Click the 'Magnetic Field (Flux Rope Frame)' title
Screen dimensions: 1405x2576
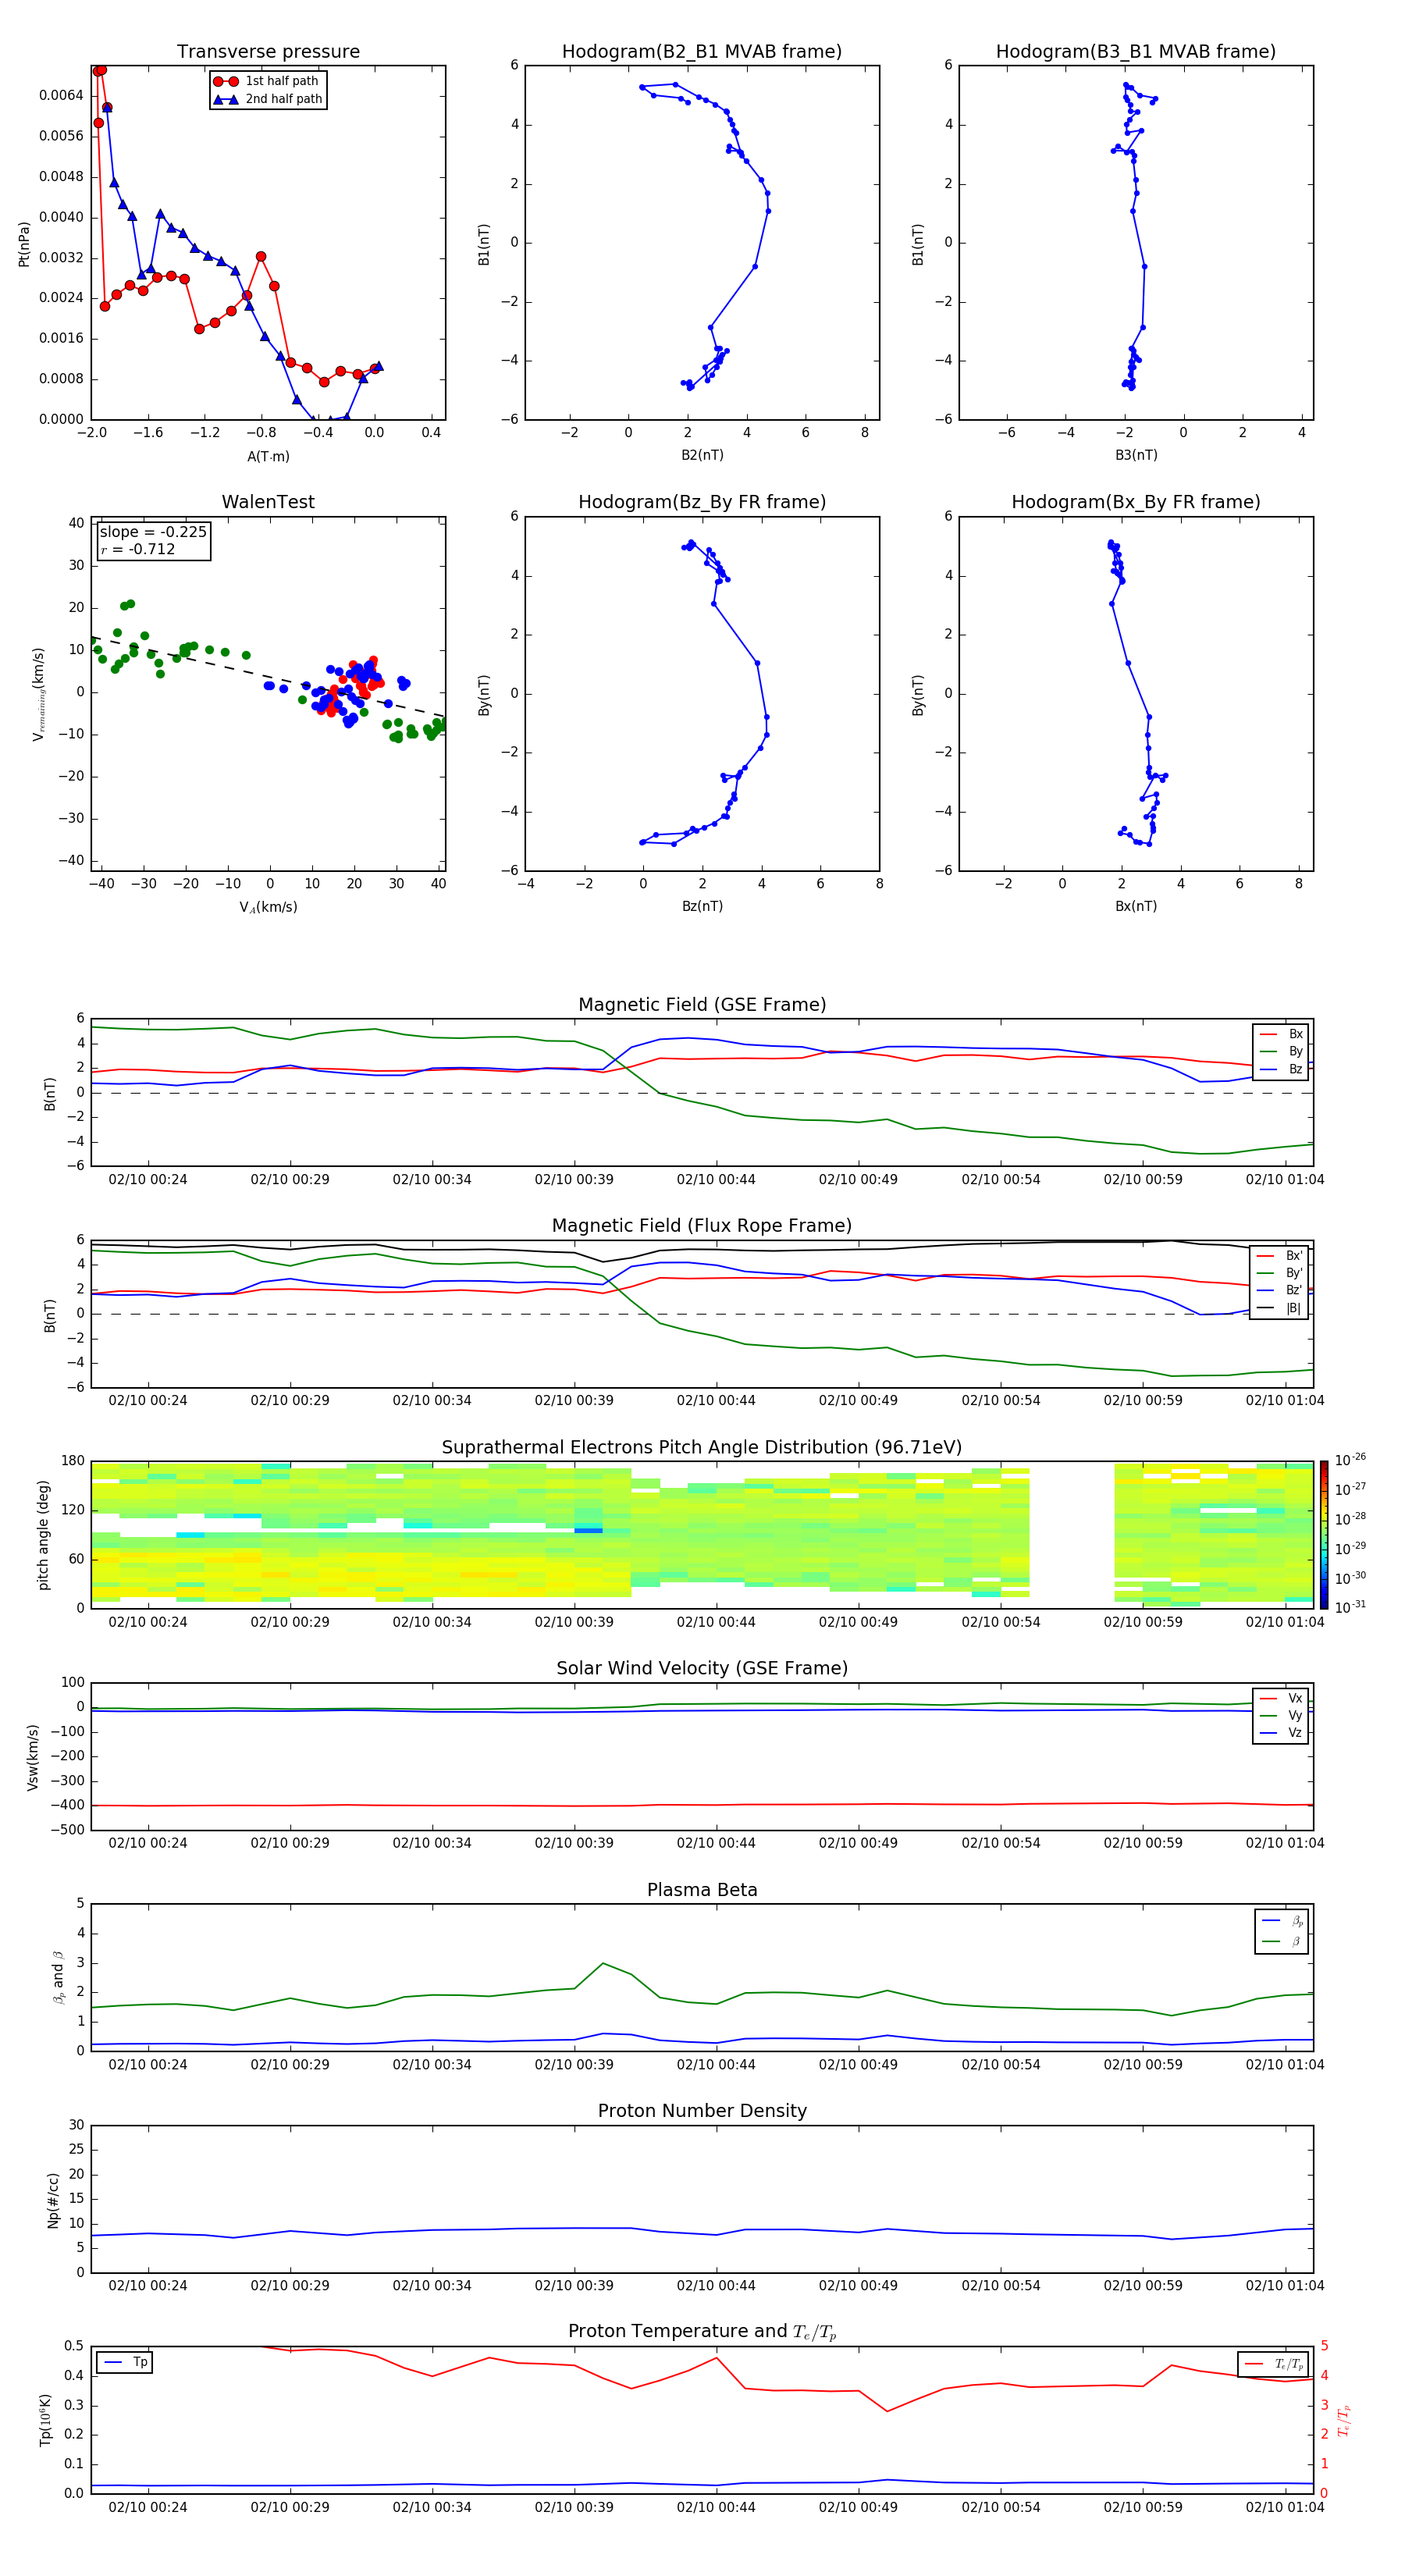(x=702, y=1226)
